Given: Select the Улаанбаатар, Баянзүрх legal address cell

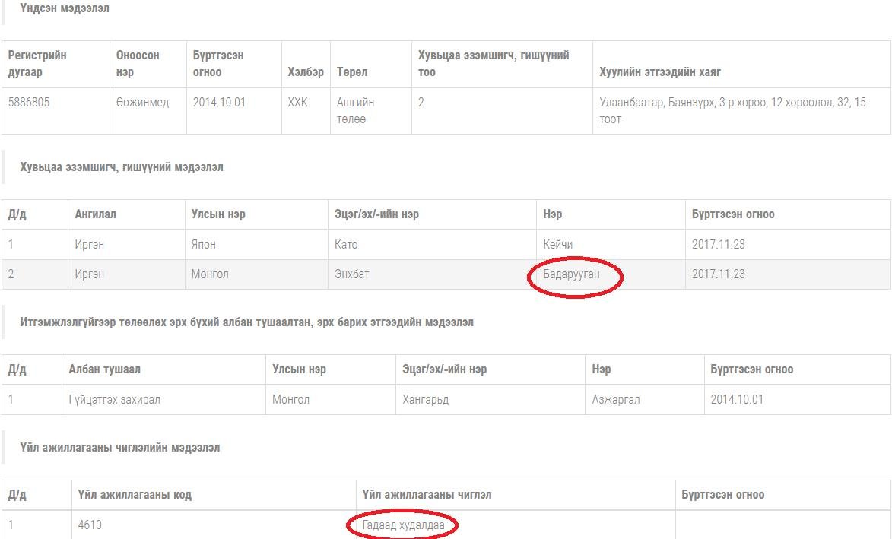Looking at the screenshot, I should point(732,110).
